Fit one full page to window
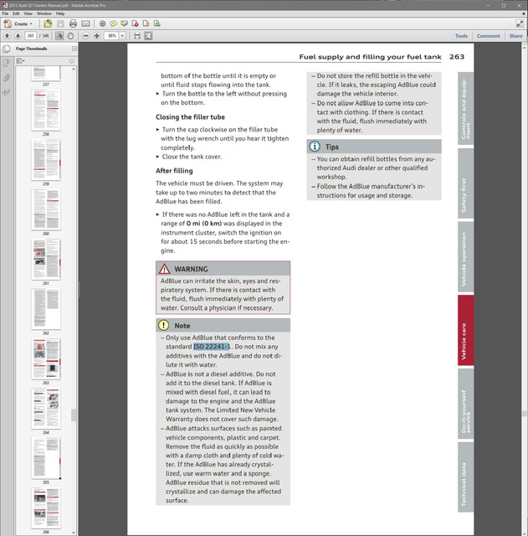The height and width of the screenshot is (536, 528). (x=148, y=35)
